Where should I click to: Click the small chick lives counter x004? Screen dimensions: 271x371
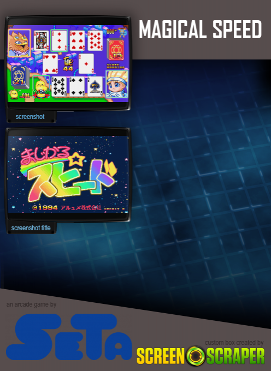19,94
